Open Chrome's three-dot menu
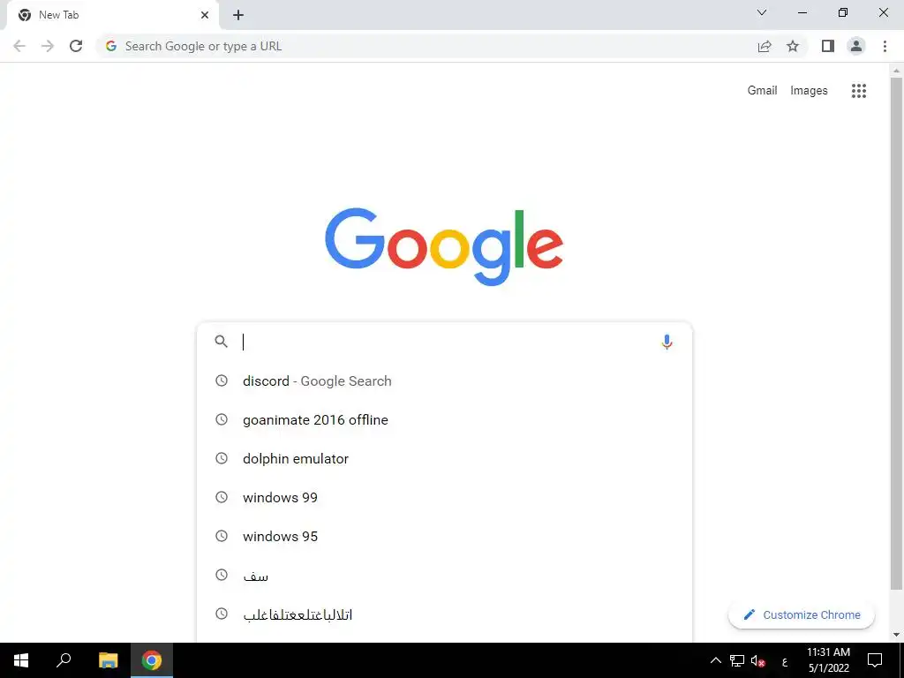 (x=885, y=46)
